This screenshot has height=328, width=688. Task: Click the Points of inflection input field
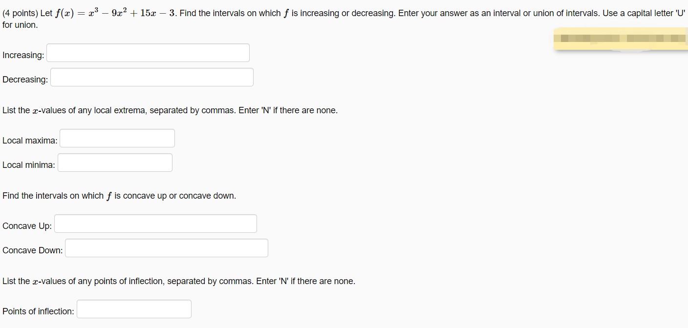pos(133,308)
